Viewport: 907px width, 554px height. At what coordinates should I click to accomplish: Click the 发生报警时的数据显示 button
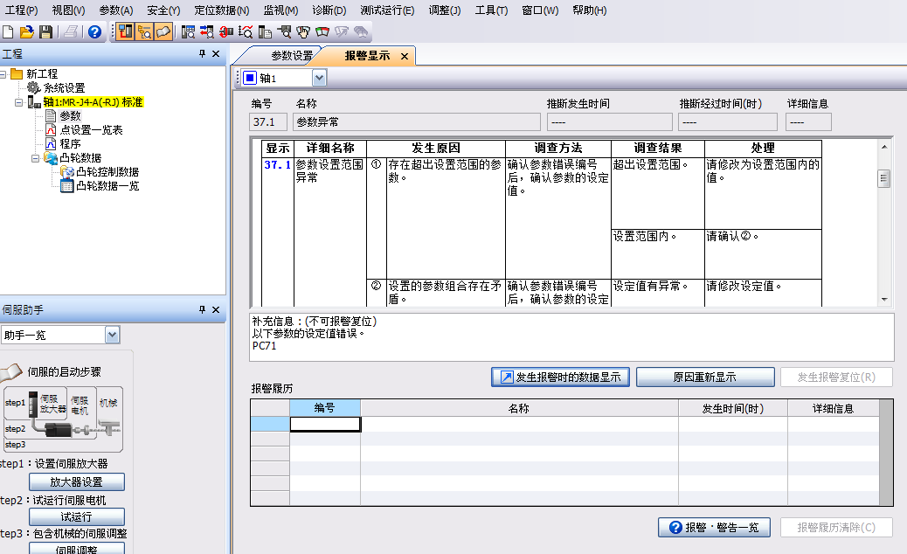[x=561, y=377]
